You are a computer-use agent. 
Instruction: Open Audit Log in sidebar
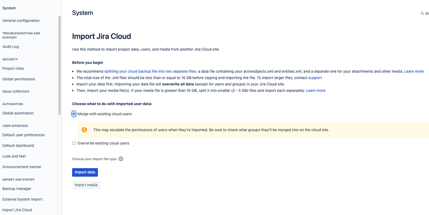click(11, 47)
